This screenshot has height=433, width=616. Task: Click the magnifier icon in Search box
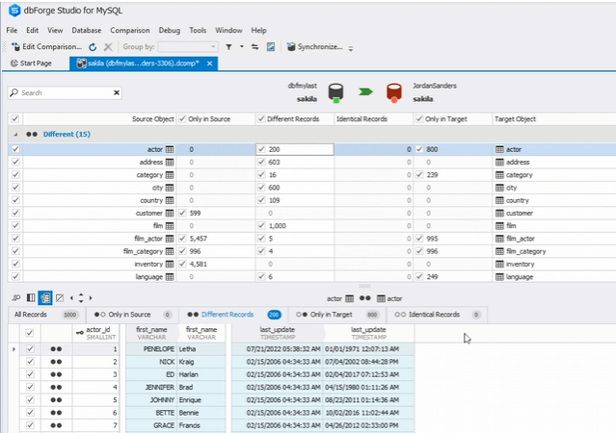(x=14, y=92)
